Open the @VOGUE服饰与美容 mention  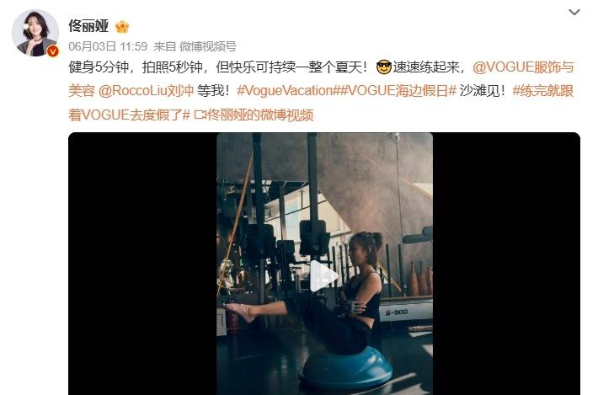pos(321,79)
